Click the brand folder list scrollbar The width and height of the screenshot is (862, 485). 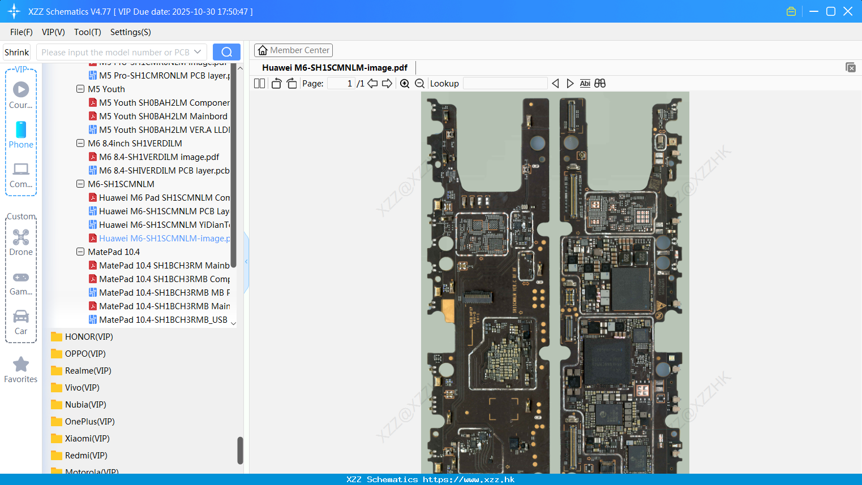[x=240, y=451]
